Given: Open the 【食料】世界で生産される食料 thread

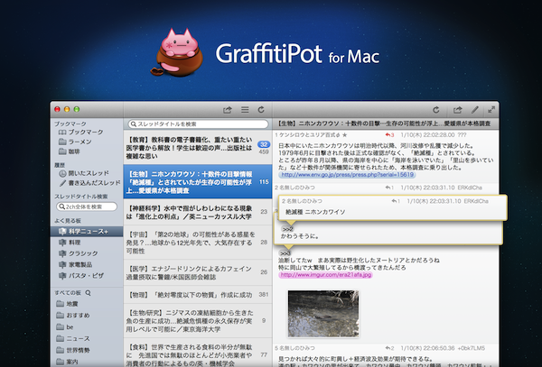Looking at the screenshot, I should (198, 353).
